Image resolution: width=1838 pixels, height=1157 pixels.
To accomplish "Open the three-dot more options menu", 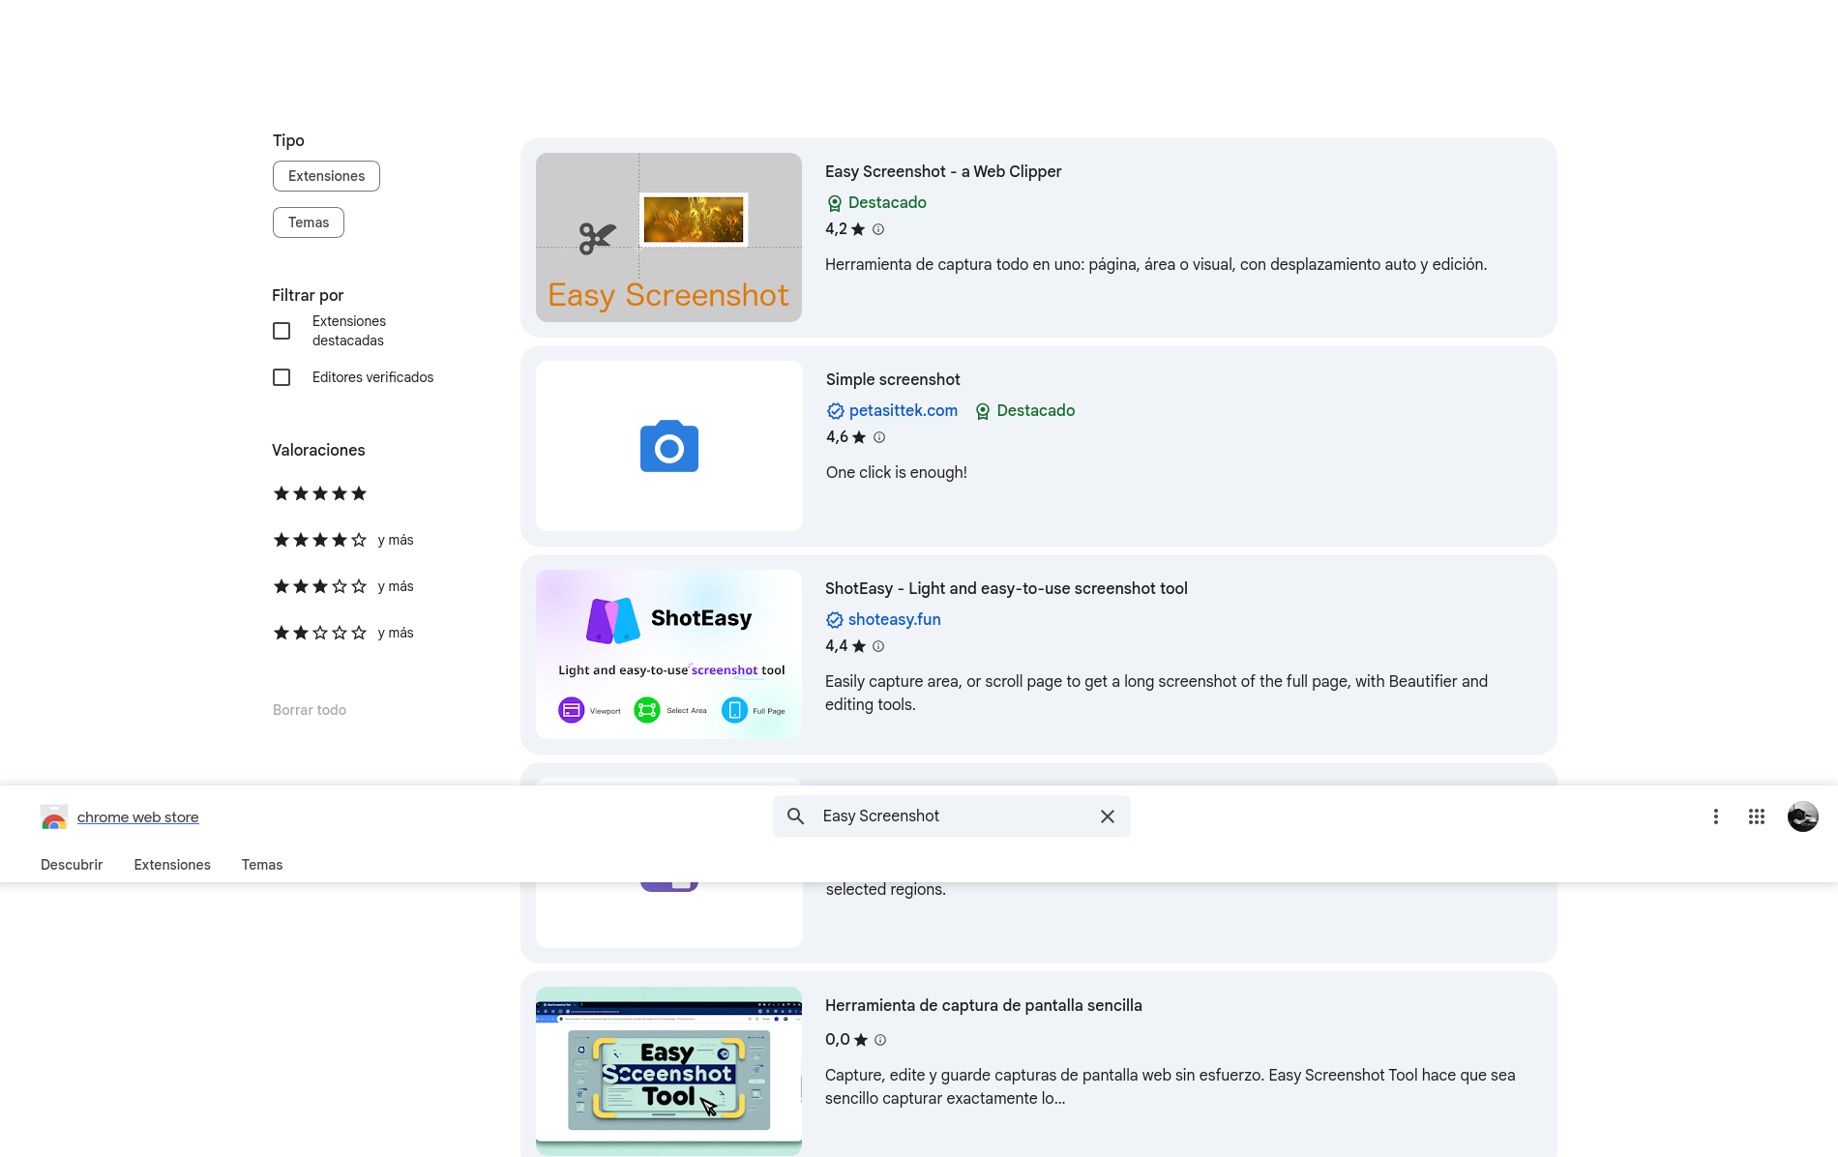I will coord(1716,816).
